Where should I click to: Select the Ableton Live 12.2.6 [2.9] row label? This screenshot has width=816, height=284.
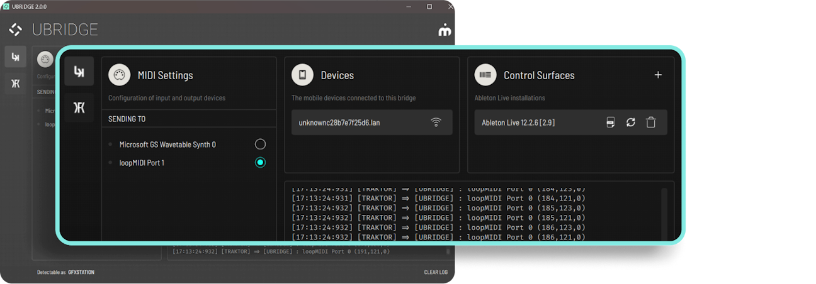[x=518, y=123]
